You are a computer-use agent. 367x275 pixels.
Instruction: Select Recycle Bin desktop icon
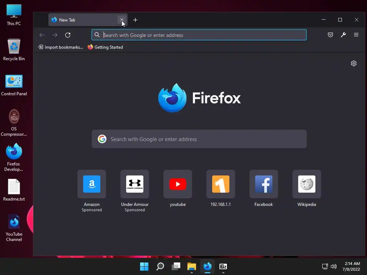coord(14,50)
